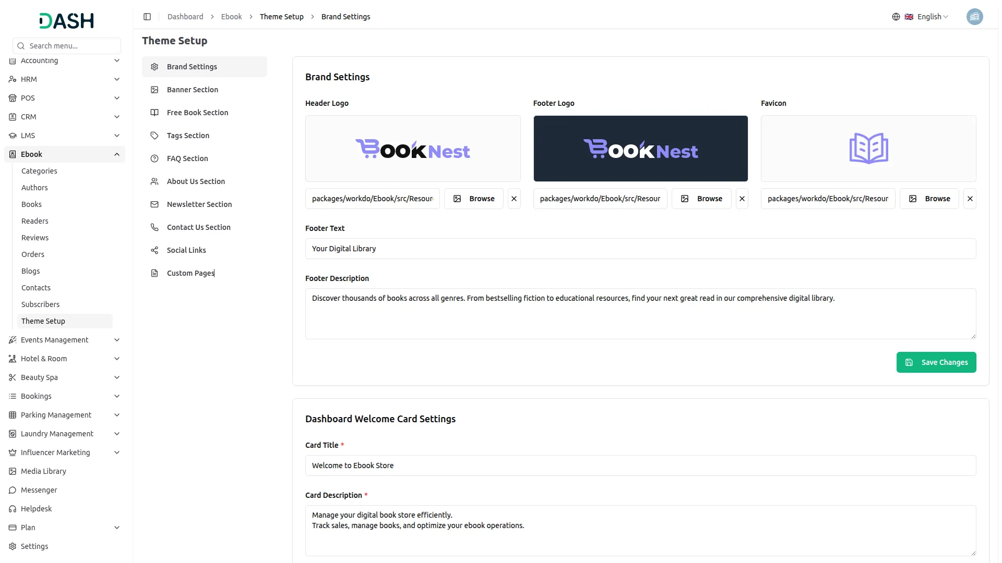This screenshot has height=563, width=1002.
Task: Remove the Favicon file
Action: click(970, 199)
